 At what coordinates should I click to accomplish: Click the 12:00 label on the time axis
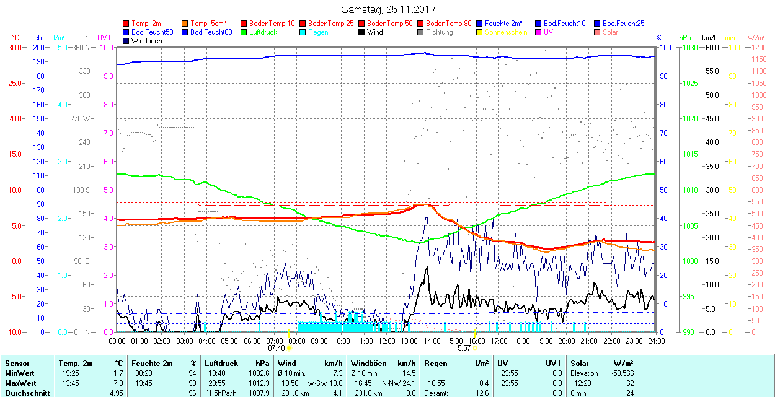387,341
